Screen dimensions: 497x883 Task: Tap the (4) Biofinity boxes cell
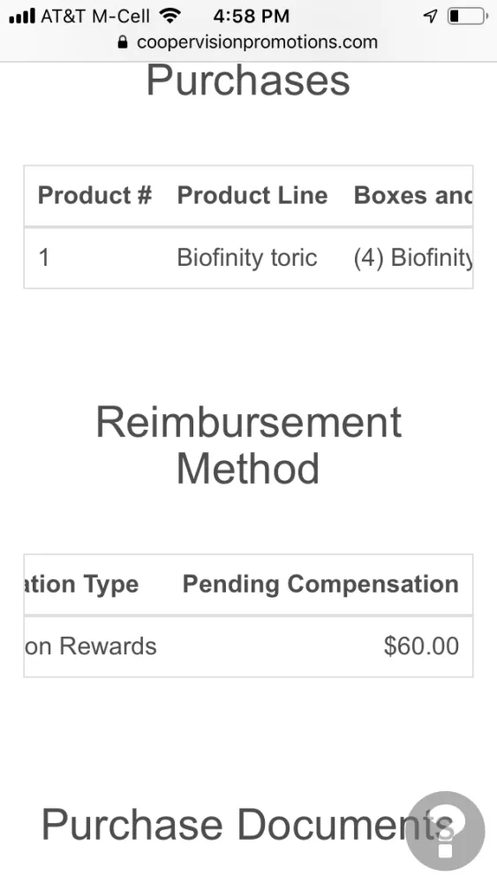(413, 258)
